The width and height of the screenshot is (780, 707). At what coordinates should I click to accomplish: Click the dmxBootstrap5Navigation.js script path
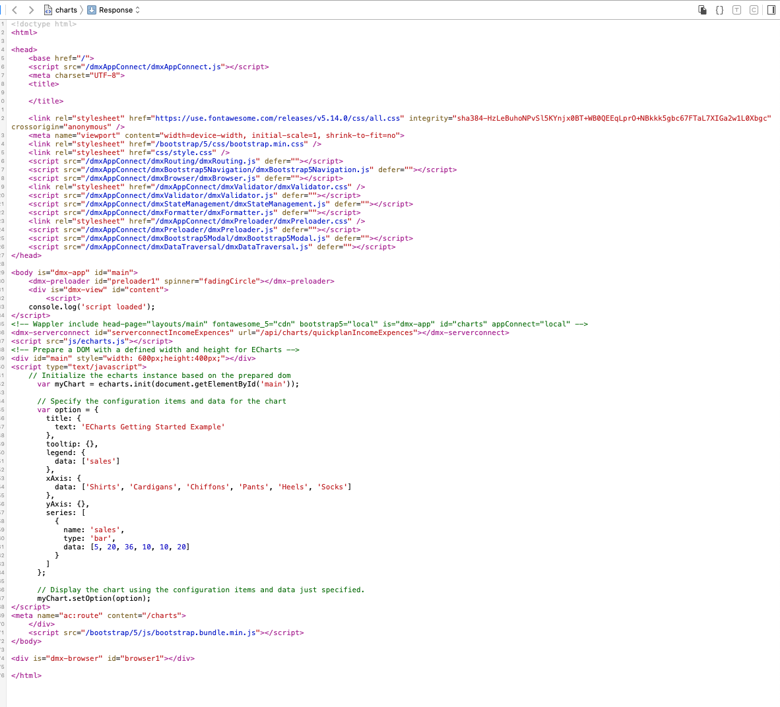click(x=227, y=169)
